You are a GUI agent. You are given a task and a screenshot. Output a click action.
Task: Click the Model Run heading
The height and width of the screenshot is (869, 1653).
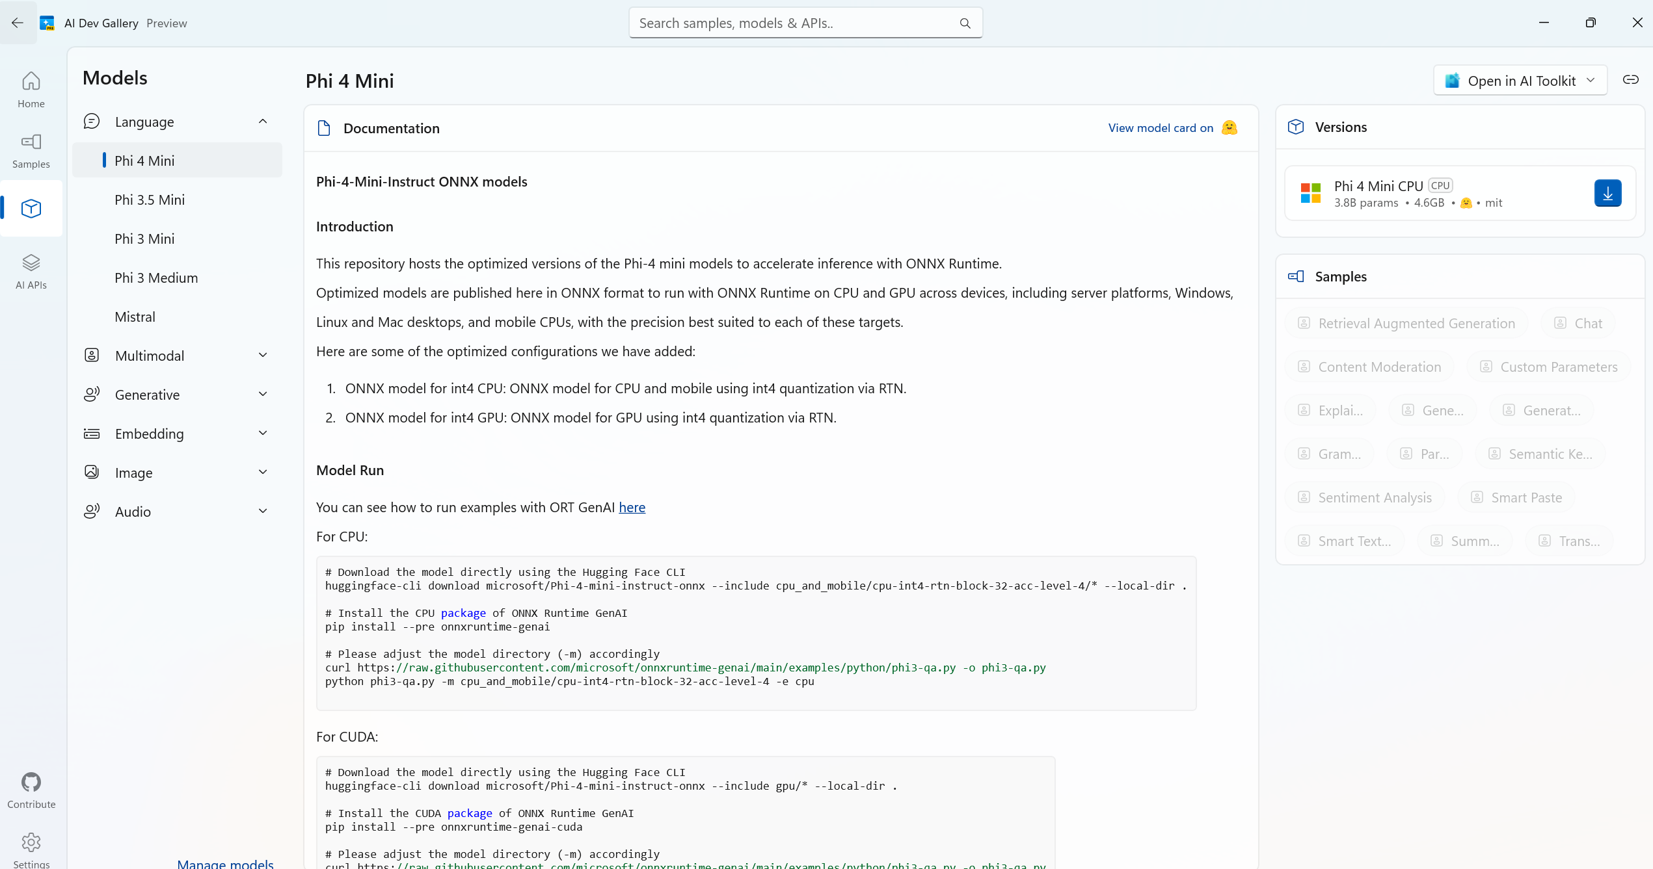350,471
